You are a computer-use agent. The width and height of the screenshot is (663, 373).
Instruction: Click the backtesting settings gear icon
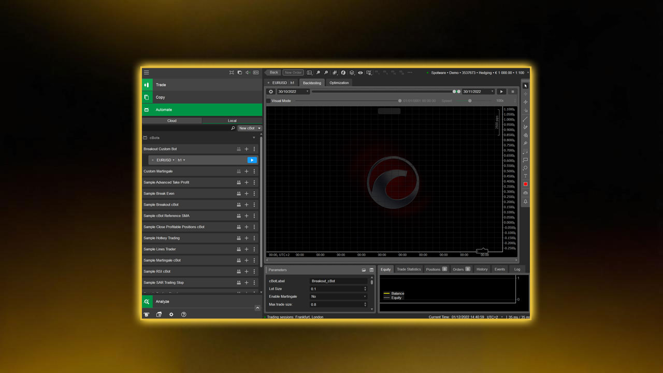[270, 92]
